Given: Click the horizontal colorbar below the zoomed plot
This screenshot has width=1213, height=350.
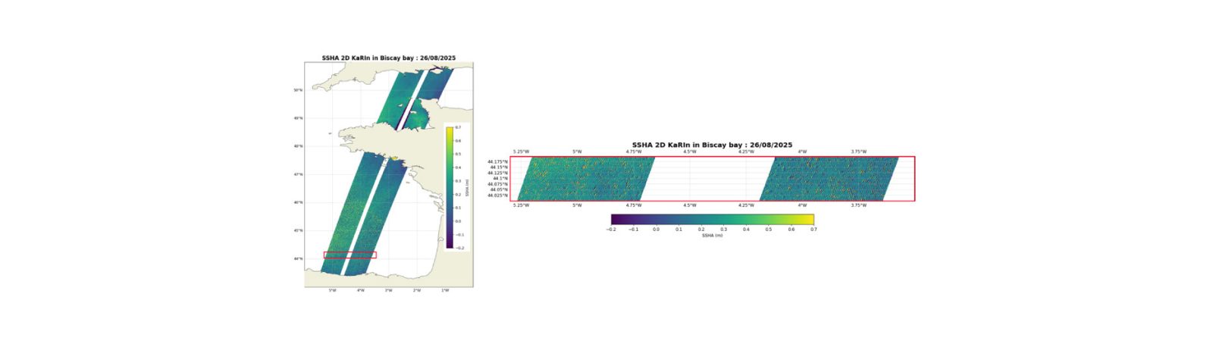Looking at the screenshot, I should 712,220.
